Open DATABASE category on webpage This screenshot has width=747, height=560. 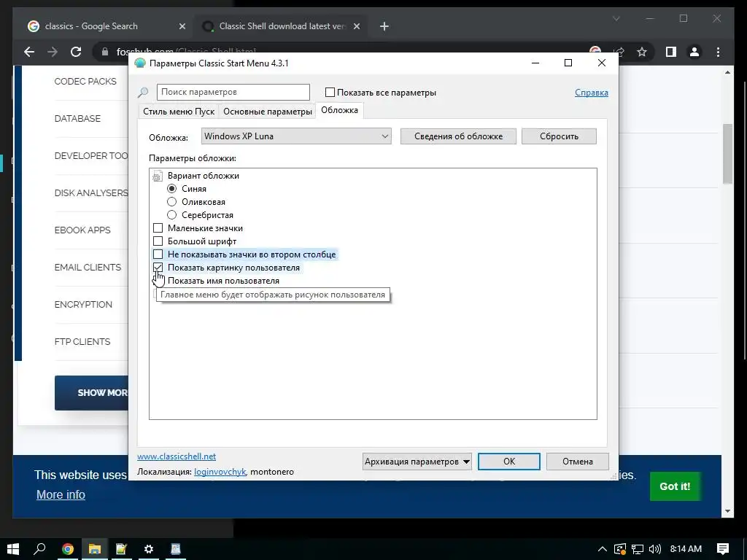[x=77, y=119]
